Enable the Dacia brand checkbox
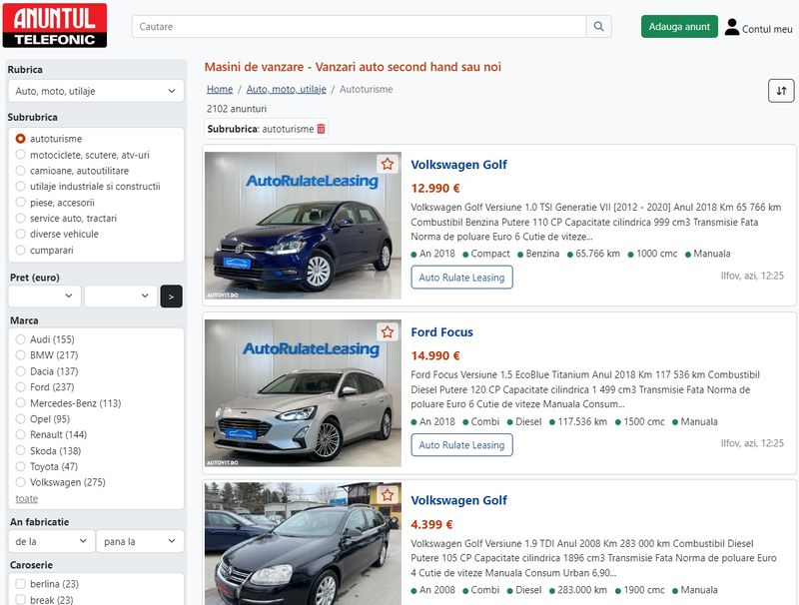The image size is (799, 605). (21, 371)
